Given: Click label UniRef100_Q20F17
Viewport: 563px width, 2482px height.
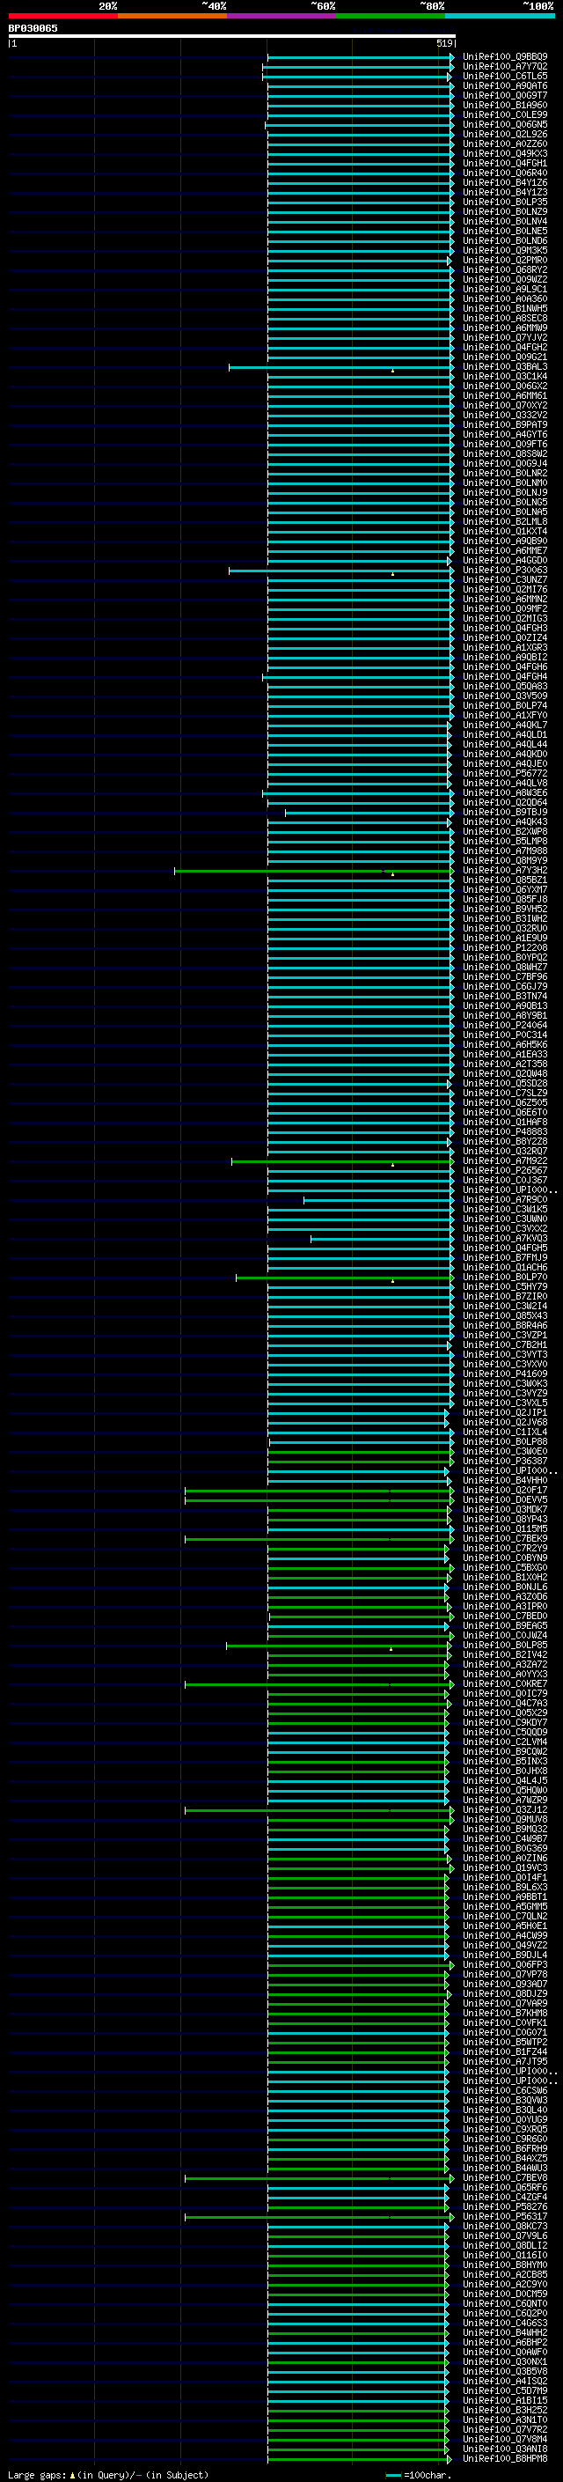Looking at the screenshot, I should click(x=505, y=1491).
